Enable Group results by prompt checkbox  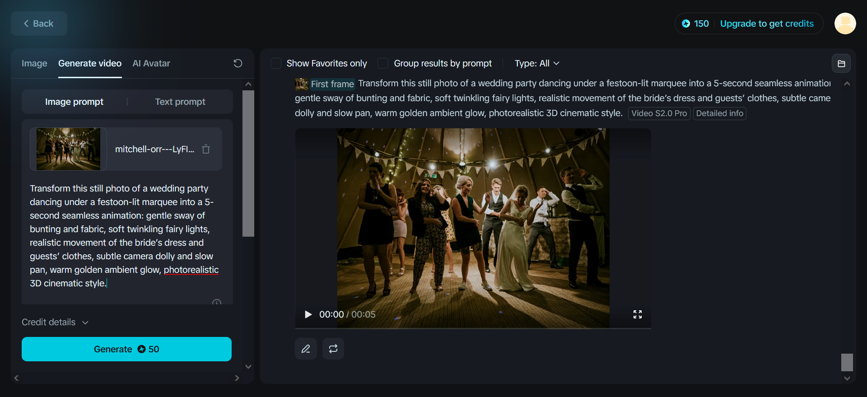(383, 63)
